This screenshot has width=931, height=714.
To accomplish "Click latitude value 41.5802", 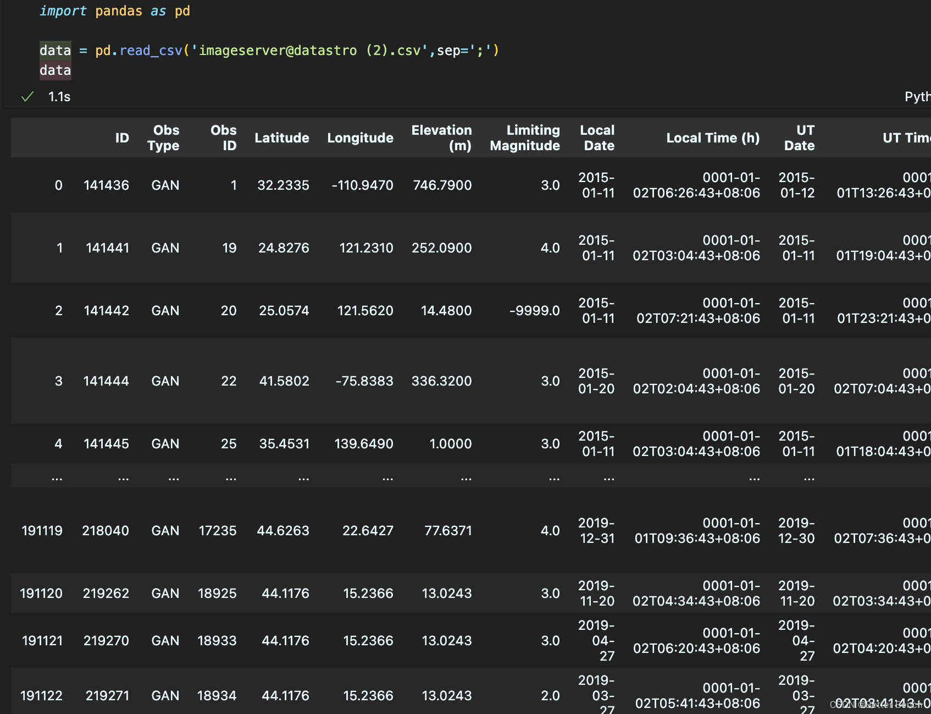I will coord(284,381).
